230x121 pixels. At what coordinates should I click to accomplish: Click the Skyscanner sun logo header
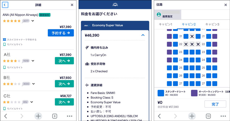tap(115, 5)
